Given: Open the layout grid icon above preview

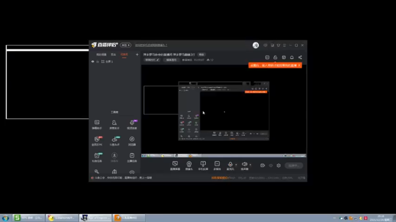Looking at the screenshot, I should pos(284,57).
